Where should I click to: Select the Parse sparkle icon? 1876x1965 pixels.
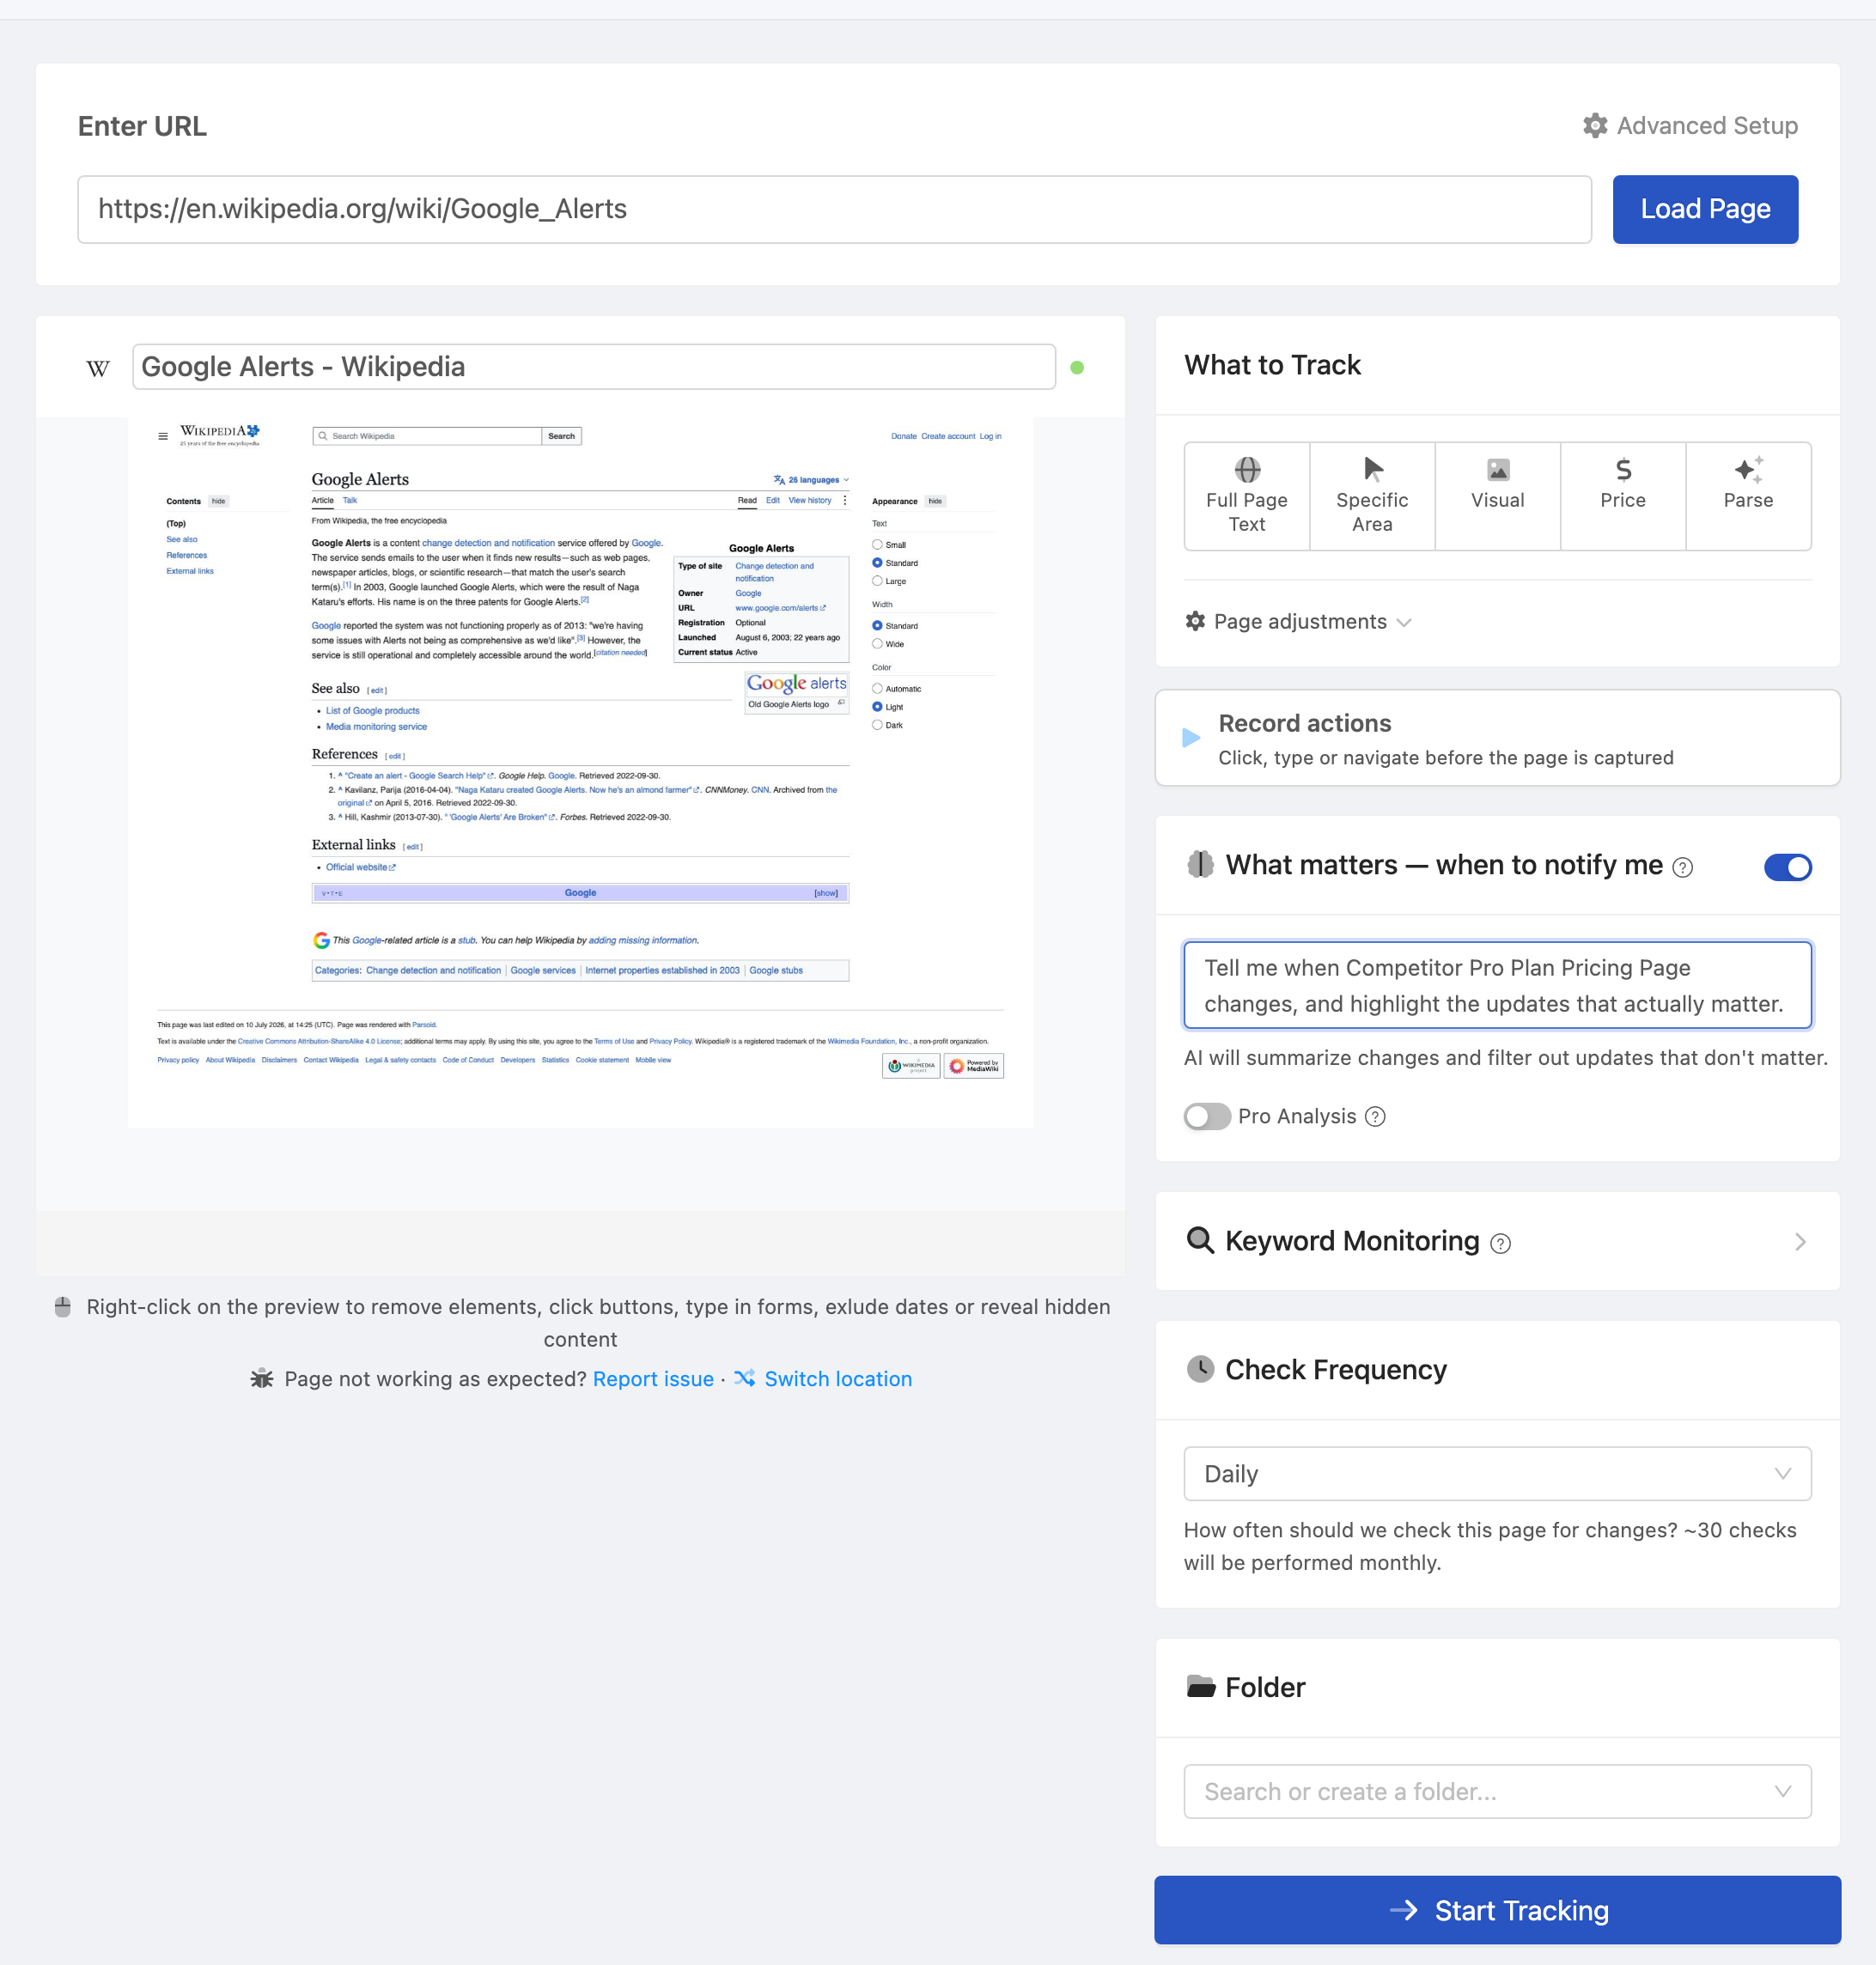click(1748, 469)
